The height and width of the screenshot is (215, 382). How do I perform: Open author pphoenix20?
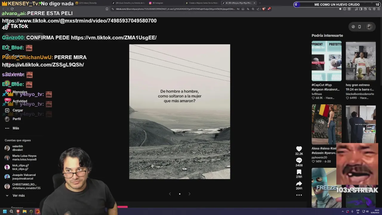pyautogui.click(x=319, y=157)
